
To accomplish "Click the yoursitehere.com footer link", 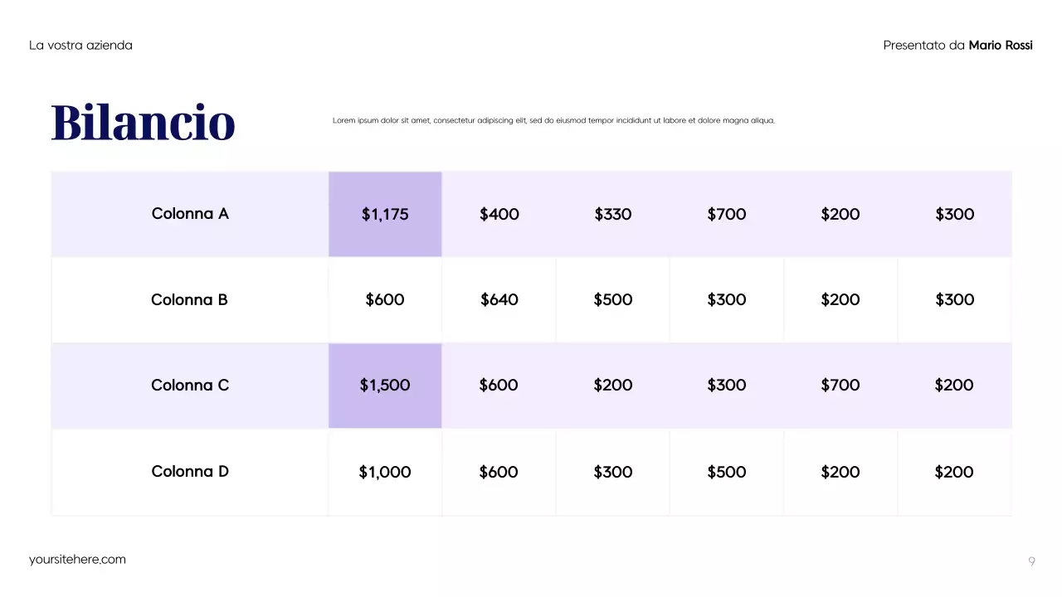I will pyautogui.click(x=77, y=560).
